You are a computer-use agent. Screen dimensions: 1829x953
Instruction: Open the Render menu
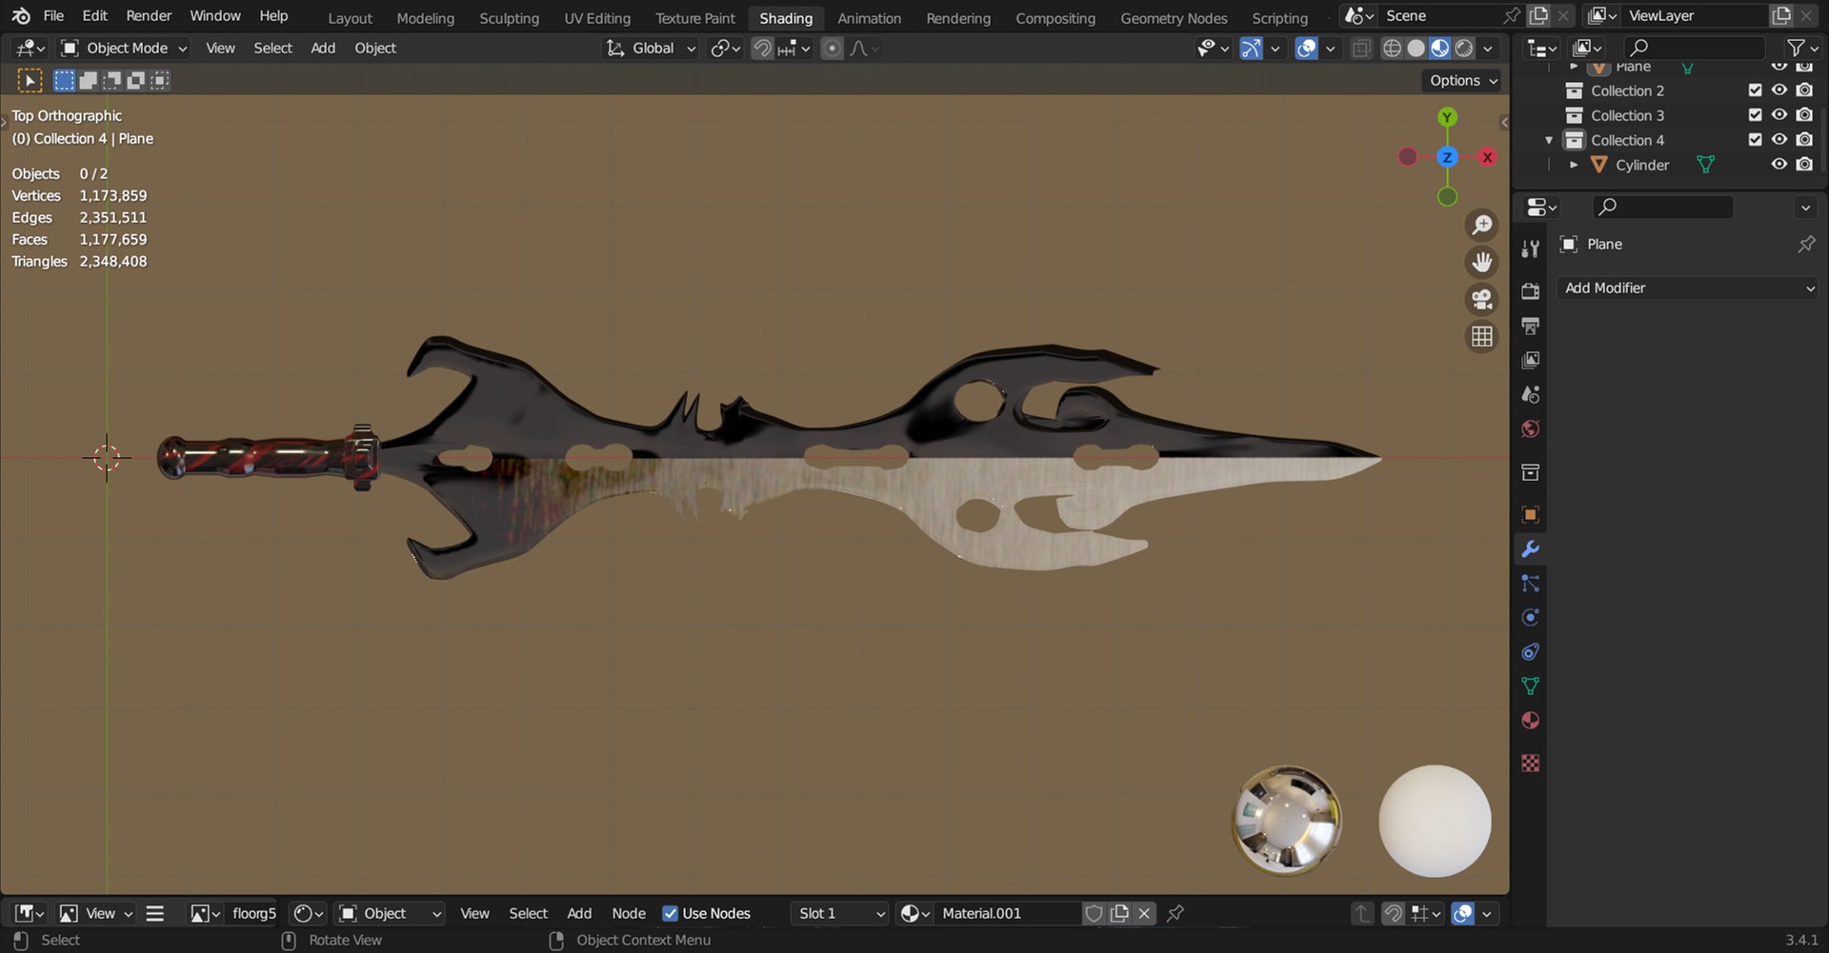click(x=149, y=16)
